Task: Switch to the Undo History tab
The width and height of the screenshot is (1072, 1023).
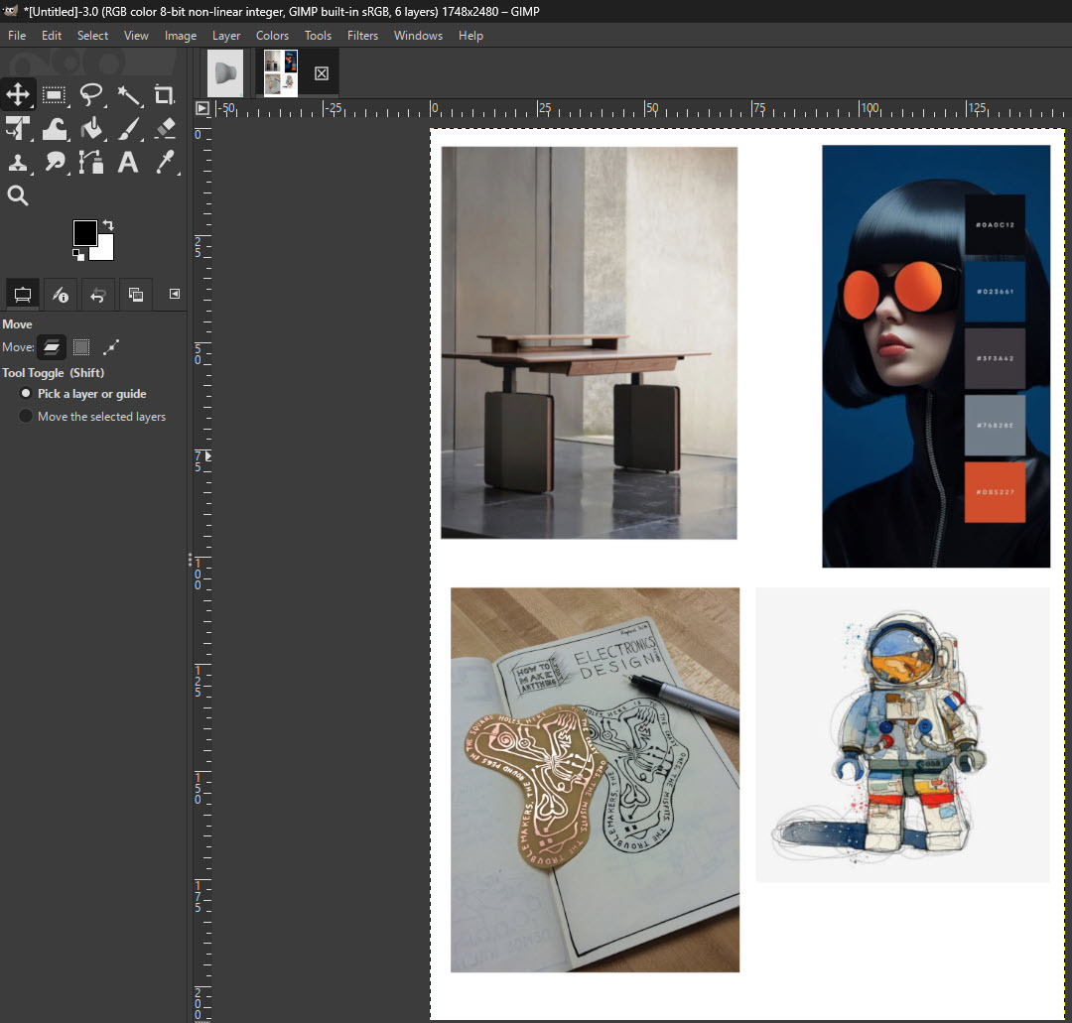Action: click(97, 295)
